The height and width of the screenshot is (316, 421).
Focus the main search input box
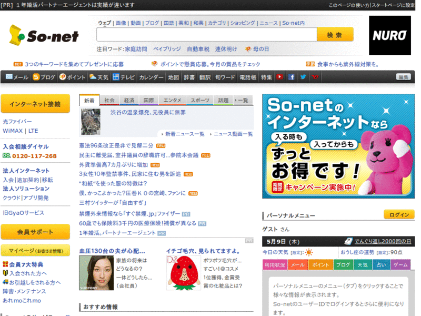[207, 34]
